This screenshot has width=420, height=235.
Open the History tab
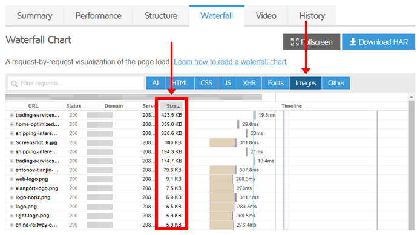pyautogui.click(x=312, y=16)
